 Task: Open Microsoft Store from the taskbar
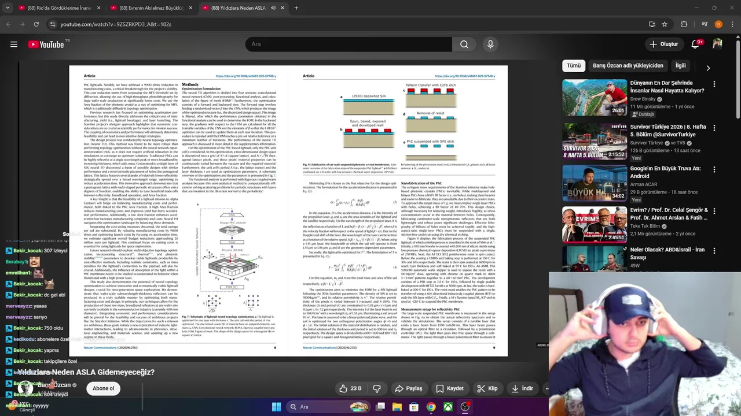[x=414, y=407]
